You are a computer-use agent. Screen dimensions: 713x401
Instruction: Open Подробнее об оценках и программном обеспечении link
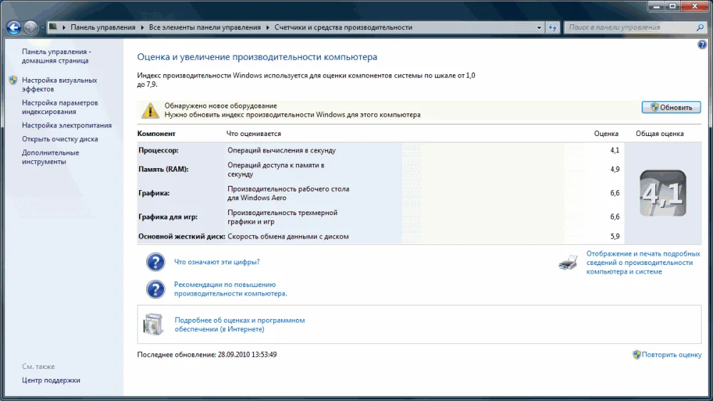(240, 325)
